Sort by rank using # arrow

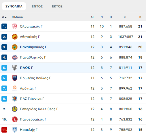click(4, 17)
